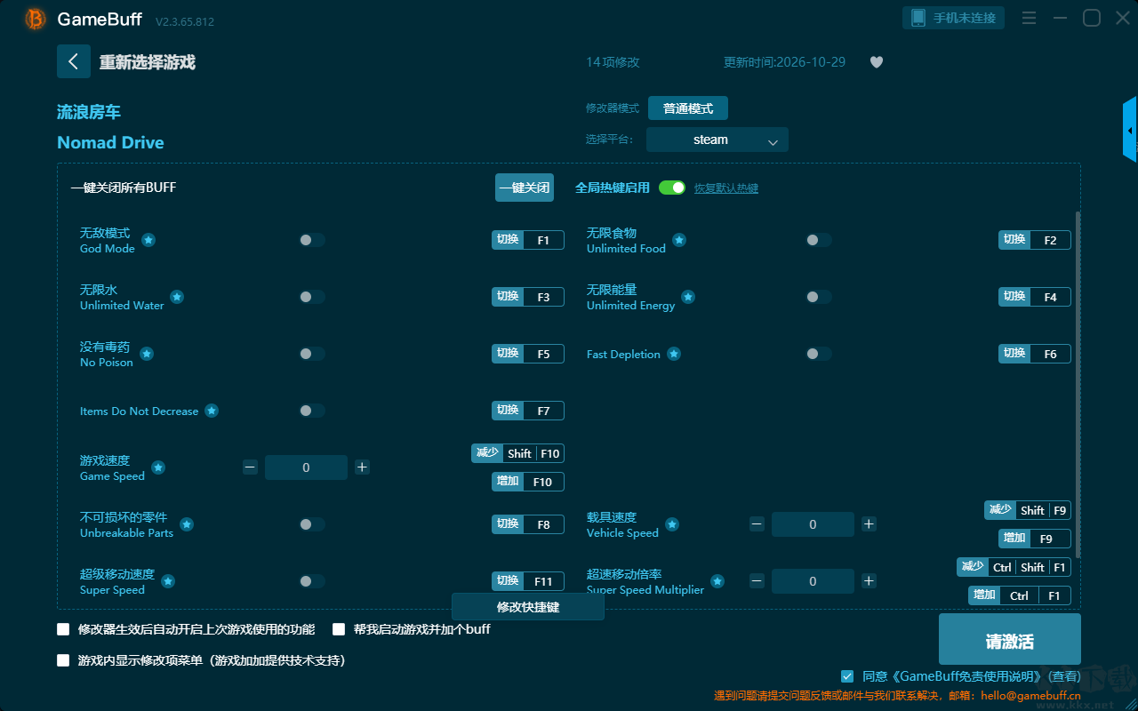
Task: Select the normal mode button 普通模式
Action: [688, 108]
